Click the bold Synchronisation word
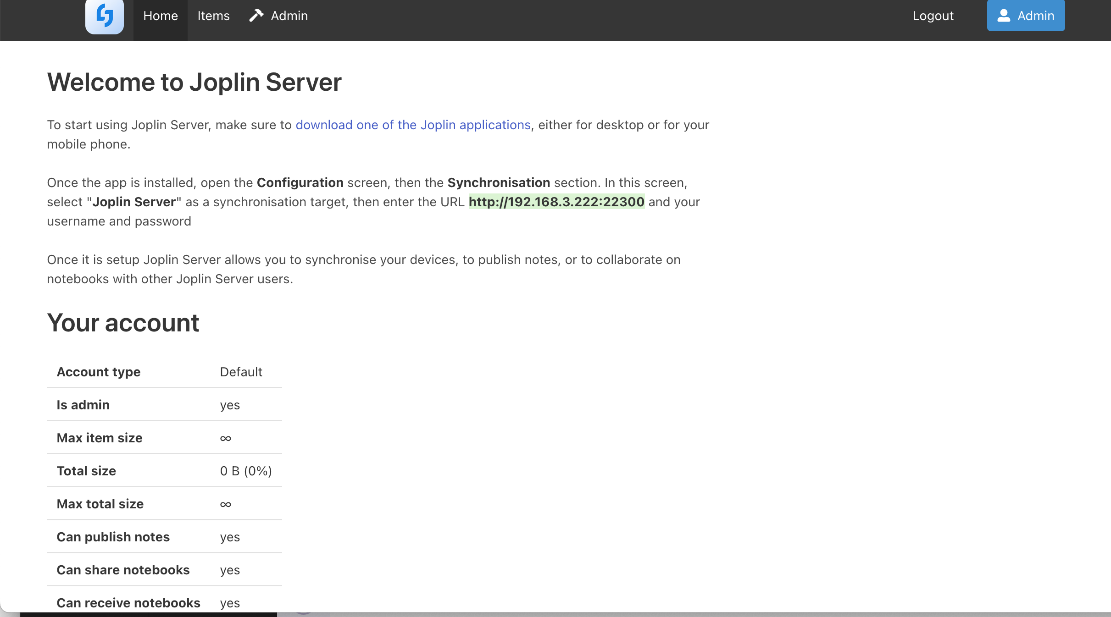Screen dimensions: 1111x617 pos(499,182)
